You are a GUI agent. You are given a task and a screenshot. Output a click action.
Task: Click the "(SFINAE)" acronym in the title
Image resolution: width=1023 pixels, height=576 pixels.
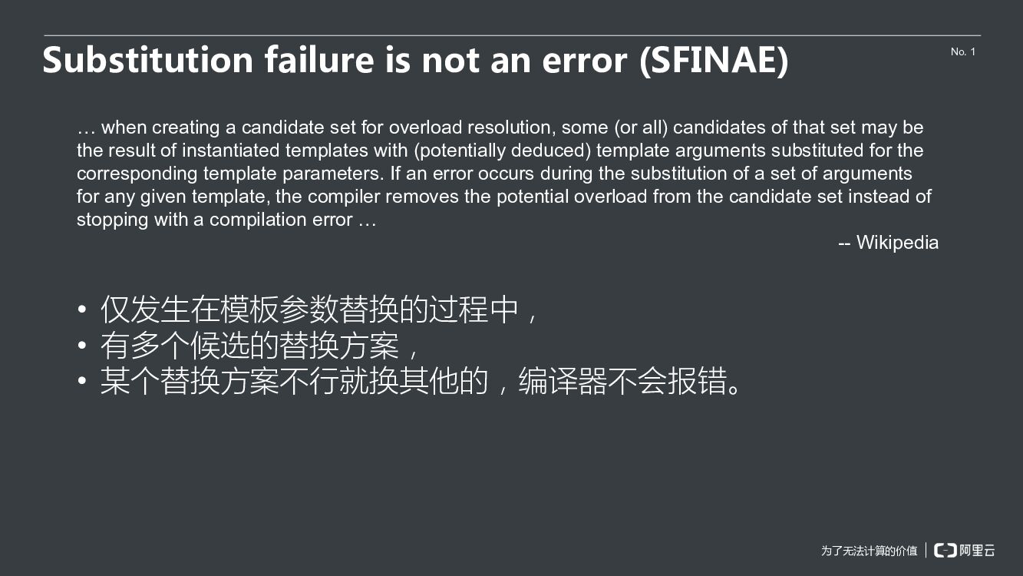[714, 60]
